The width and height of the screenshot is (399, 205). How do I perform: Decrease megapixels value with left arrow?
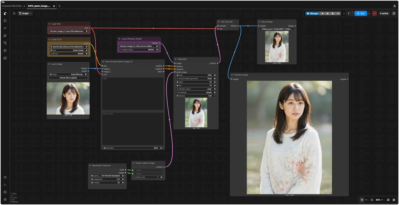coord(92,179)
